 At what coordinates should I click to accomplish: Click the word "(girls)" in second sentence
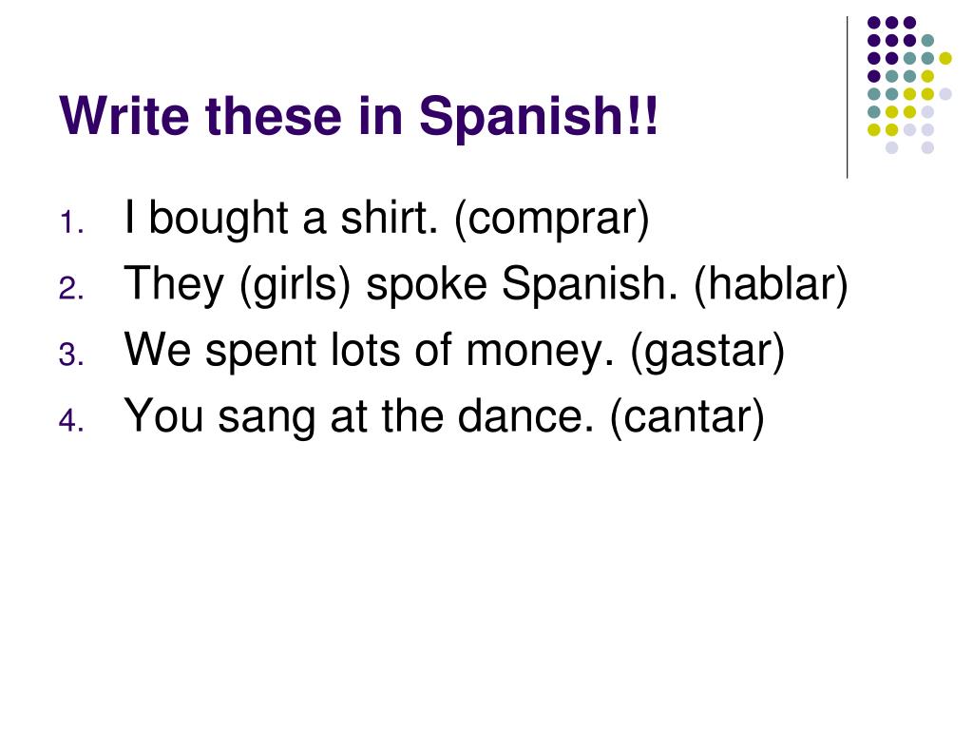(x=295, y=285)
